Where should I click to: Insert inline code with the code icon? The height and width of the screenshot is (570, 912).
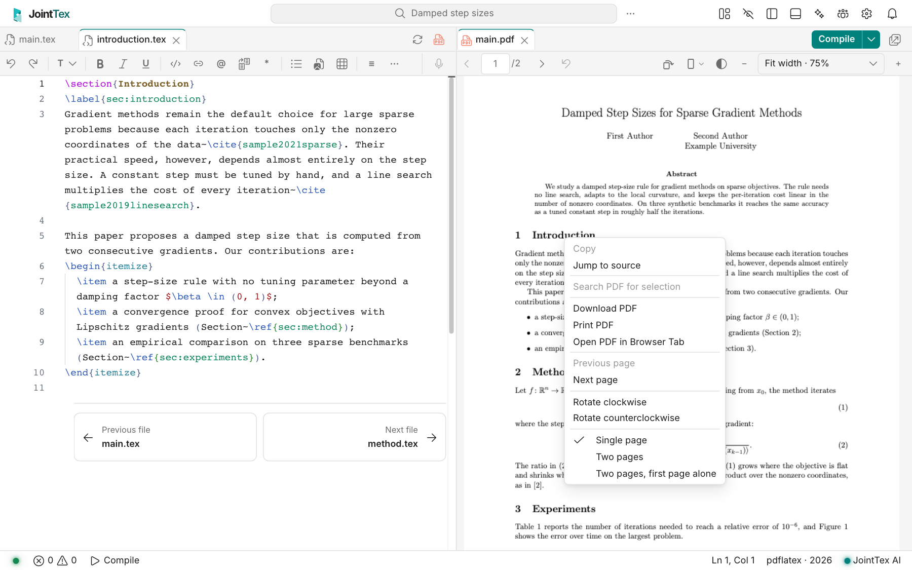tap(175, 64)
